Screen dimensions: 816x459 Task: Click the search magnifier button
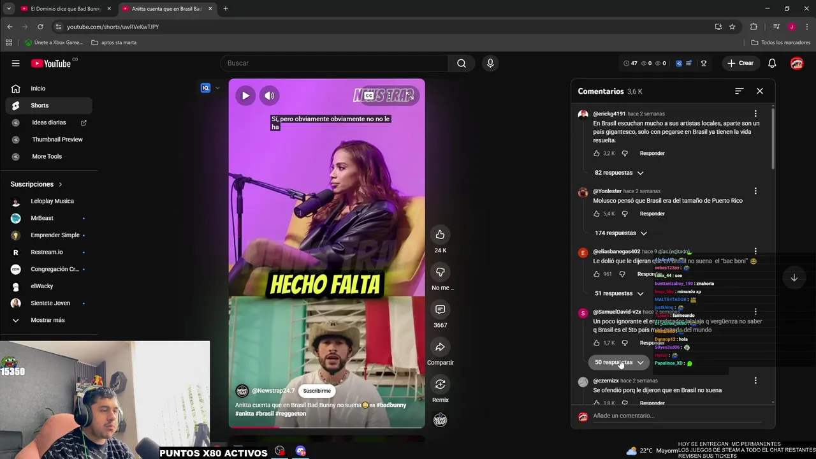click(x=461, y=63)
